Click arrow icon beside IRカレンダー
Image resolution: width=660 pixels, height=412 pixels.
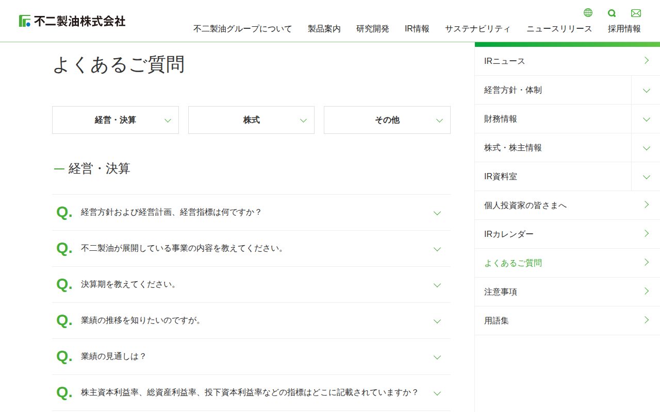[x=647, y=234]
